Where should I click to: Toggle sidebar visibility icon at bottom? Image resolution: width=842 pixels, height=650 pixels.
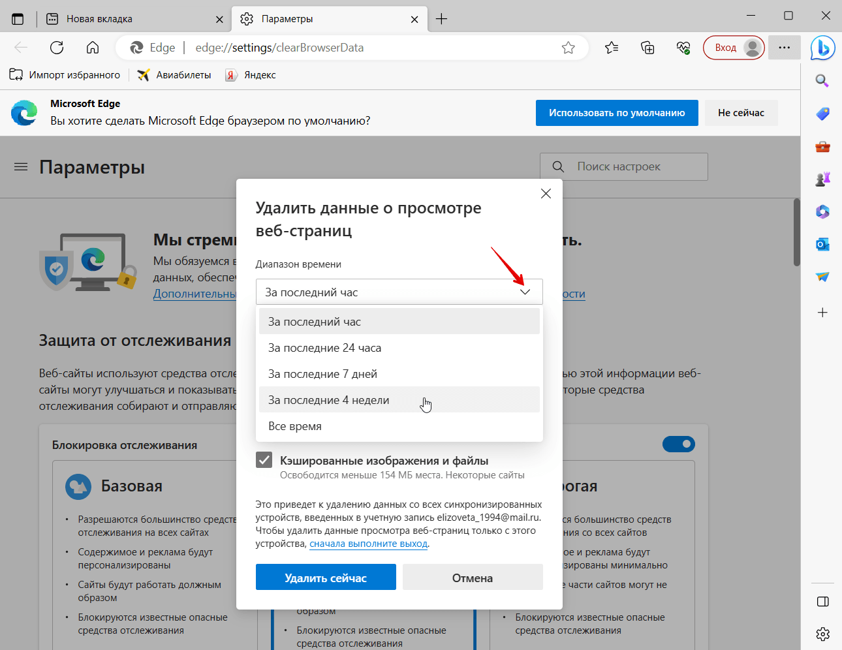(822, 601)
